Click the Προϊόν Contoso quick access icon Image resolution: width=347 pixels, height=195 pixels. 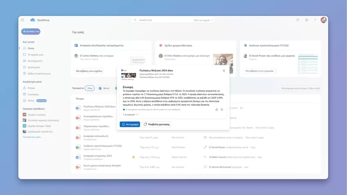point(24,115)
